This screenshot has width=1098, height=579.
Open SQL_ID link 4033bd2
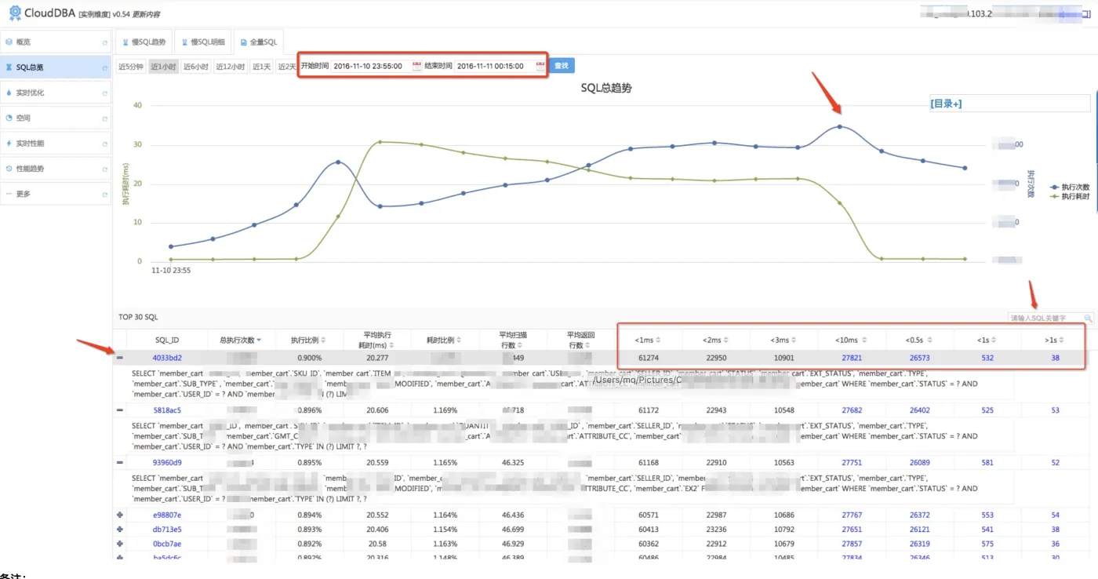(x=167, y=358)
